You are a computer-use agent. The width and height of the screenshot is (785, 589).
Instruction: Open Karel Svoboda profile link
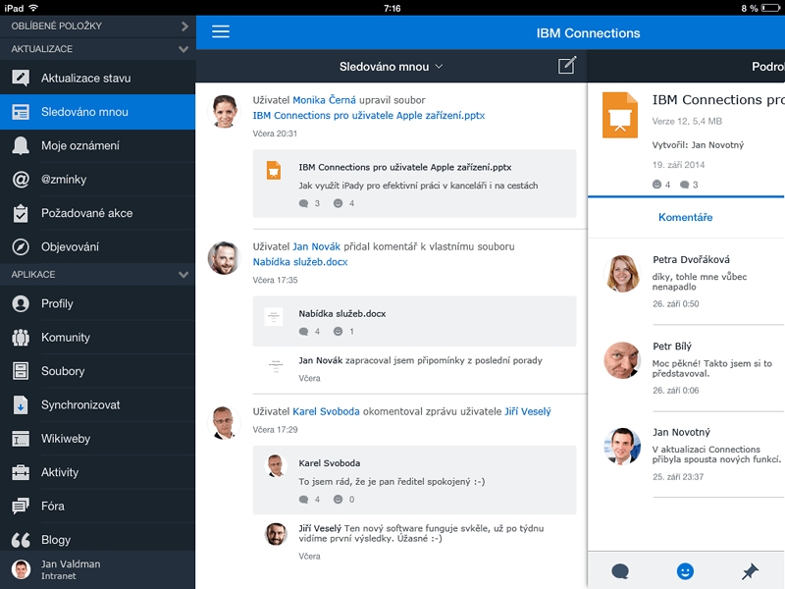pos(326,411)
